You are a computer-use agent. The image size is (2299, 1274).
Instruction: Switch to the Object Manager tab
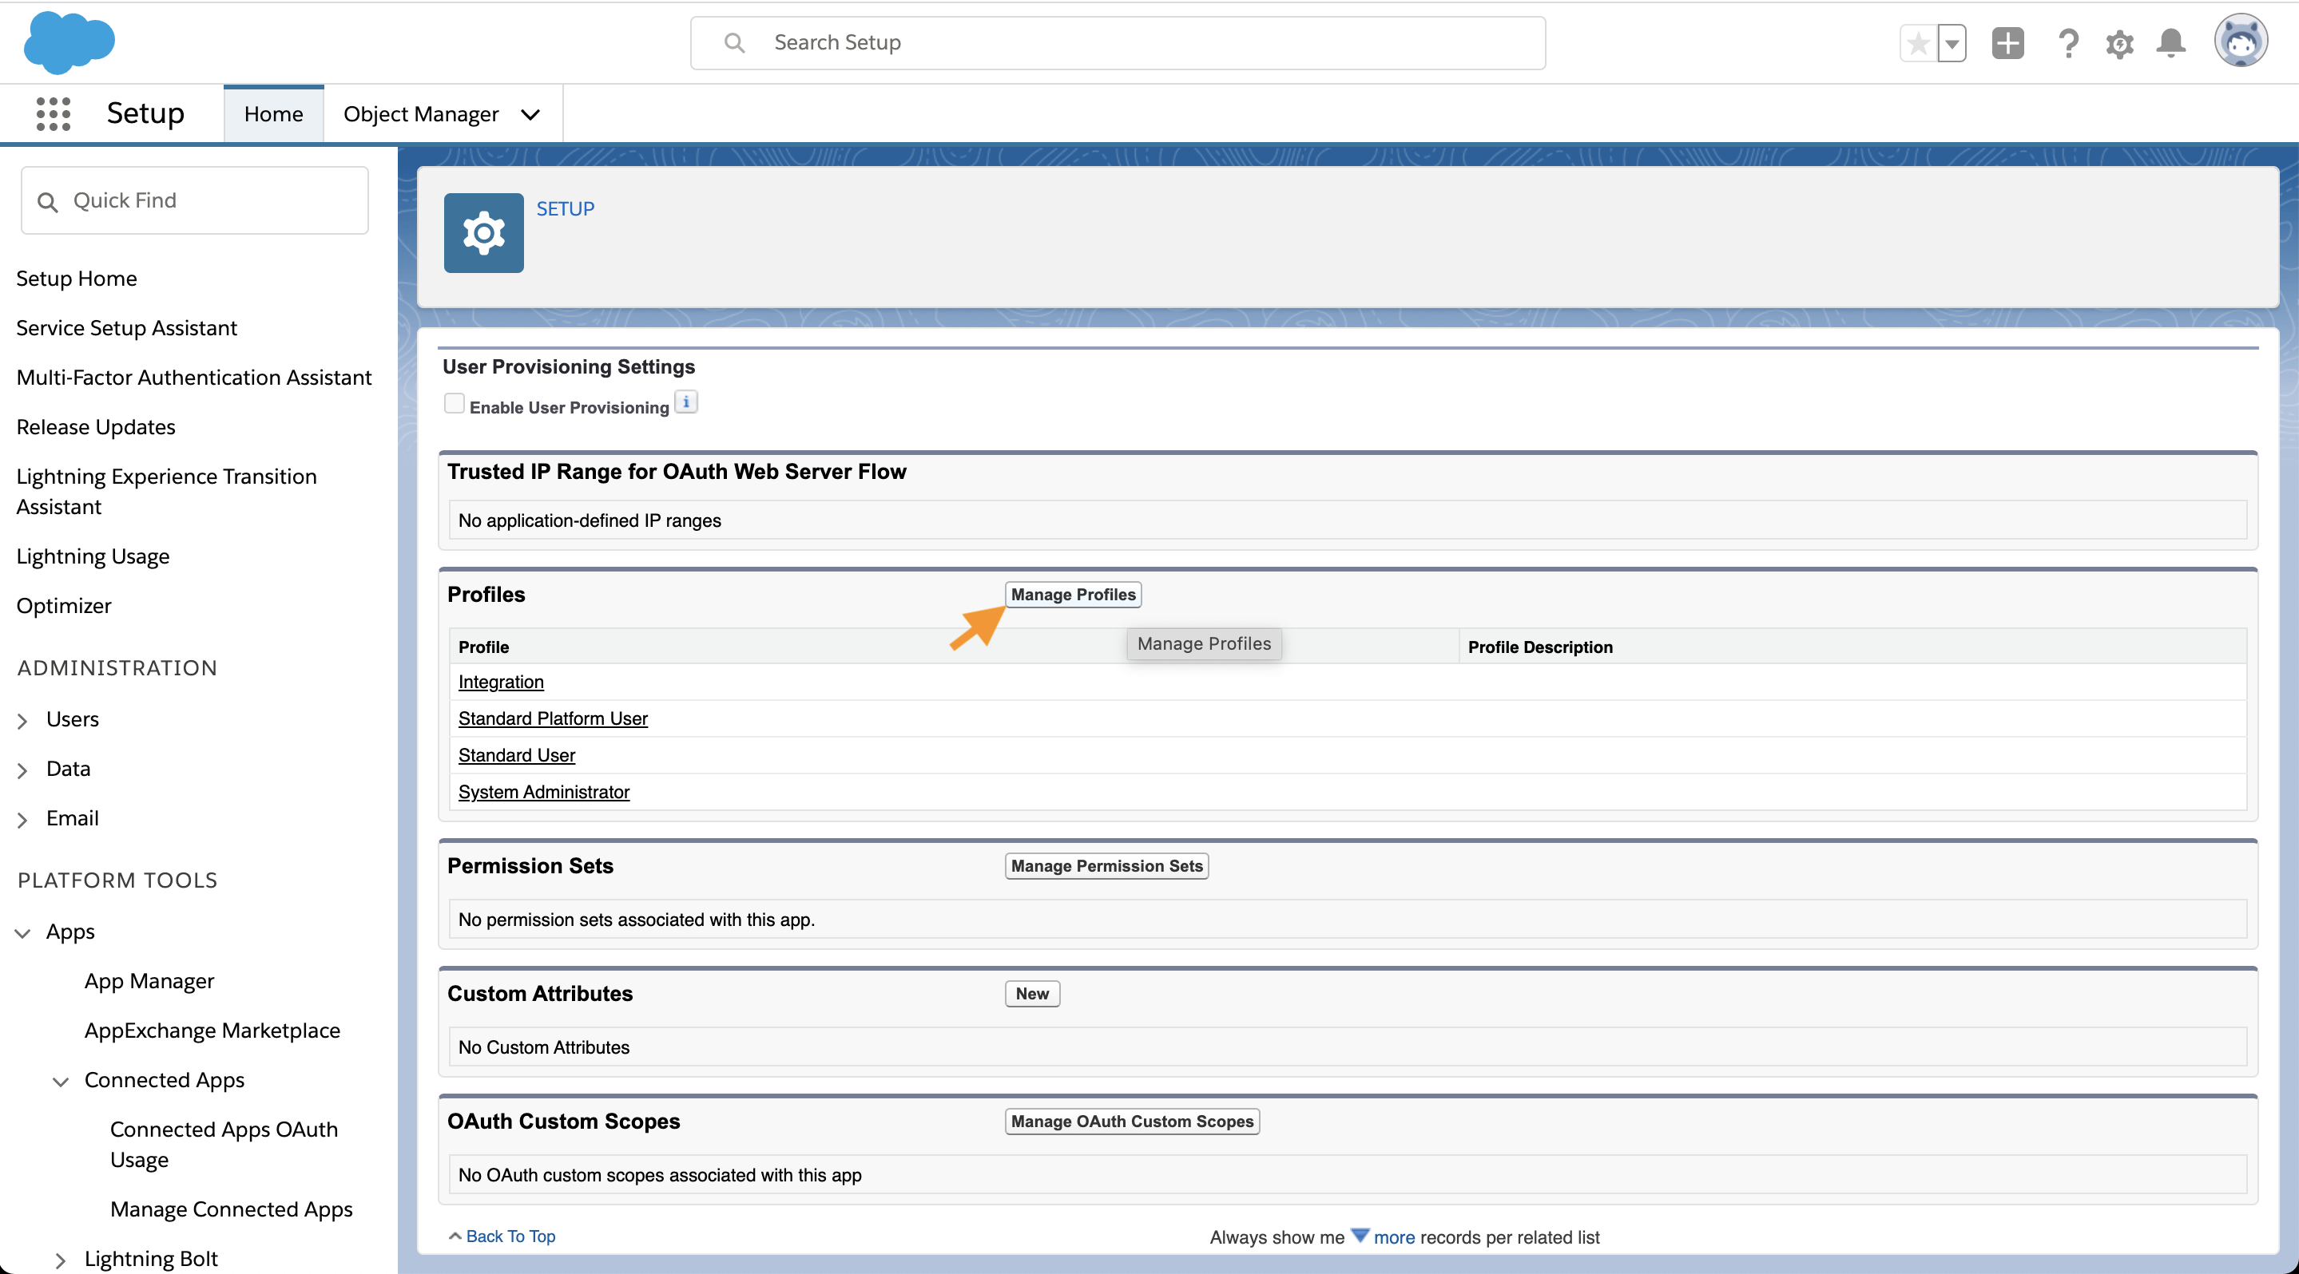click(420, 114)
